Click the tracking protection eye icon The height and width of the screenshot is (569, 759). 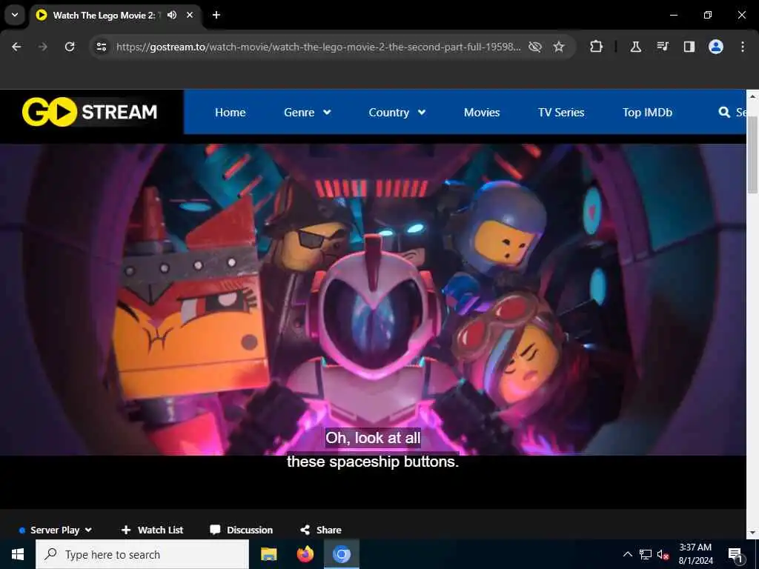[535, 47]
